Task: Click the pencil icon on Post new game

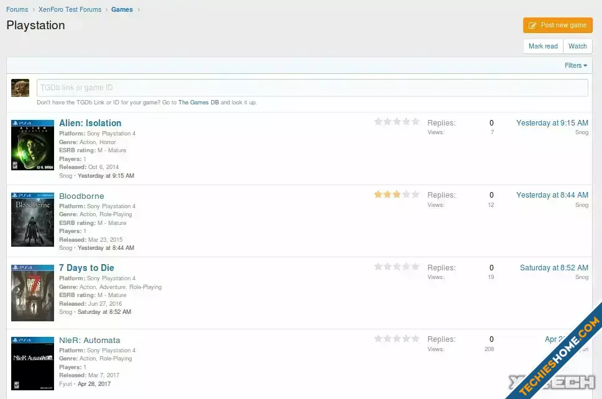Action: 532,25
